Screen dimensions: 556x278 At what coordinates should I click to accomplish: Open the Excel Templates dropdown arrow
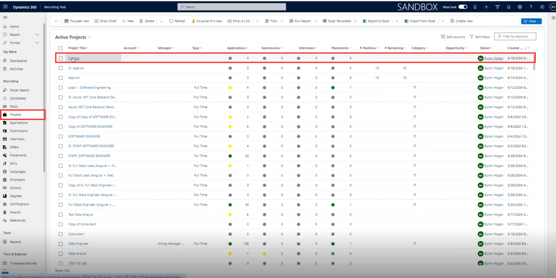click(355, 21)
